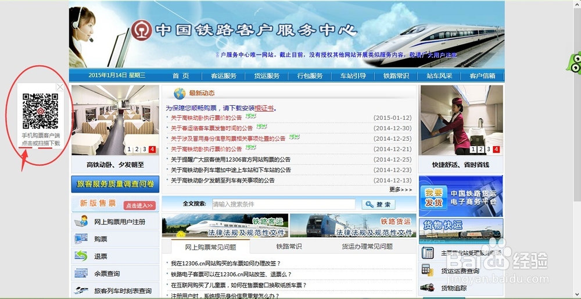Screen dimensions: 581x299
Task: Open 铁路货运 法律法规 banner
Action: coord(353,226)
